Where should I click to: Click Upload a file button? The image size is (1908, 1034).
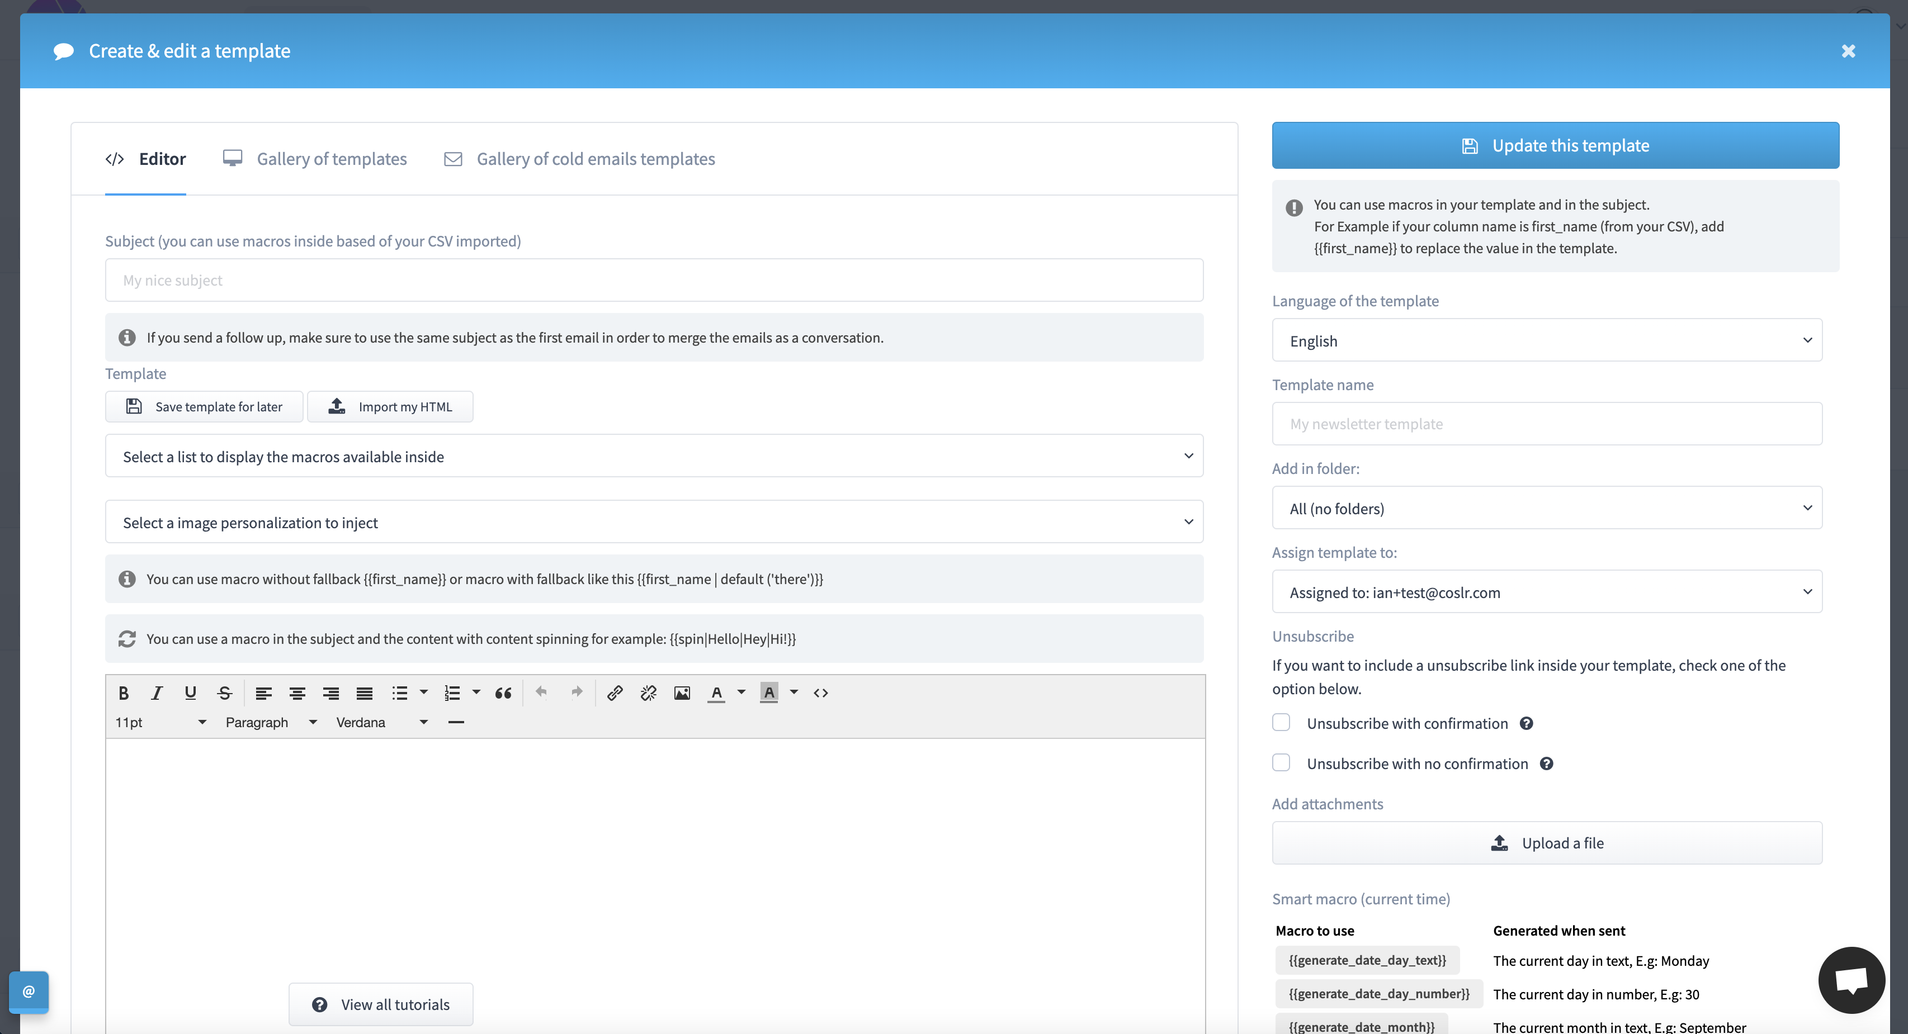click(x=1547, y=843)
